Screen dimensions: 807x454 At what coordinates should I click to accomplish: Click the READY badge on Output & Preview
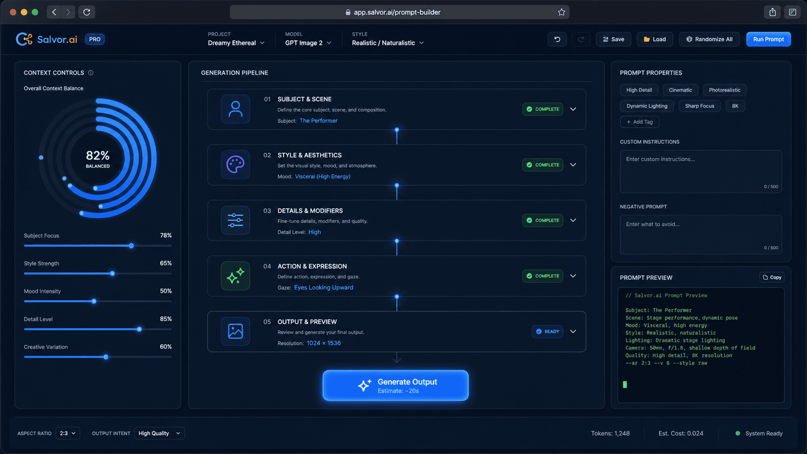(547, 331)
